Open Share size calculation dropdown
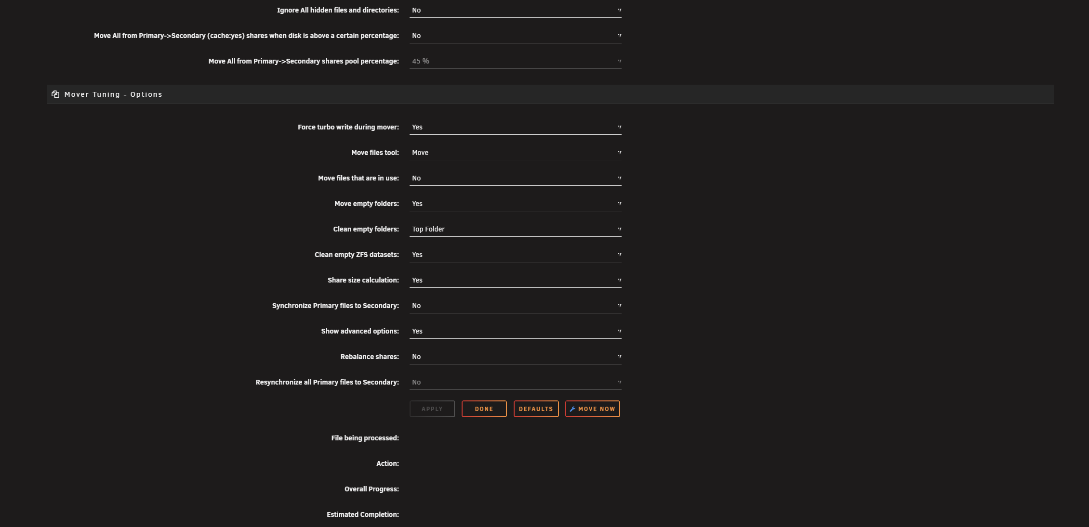This screenshot has height=527, width=1089. coord(515,280)
